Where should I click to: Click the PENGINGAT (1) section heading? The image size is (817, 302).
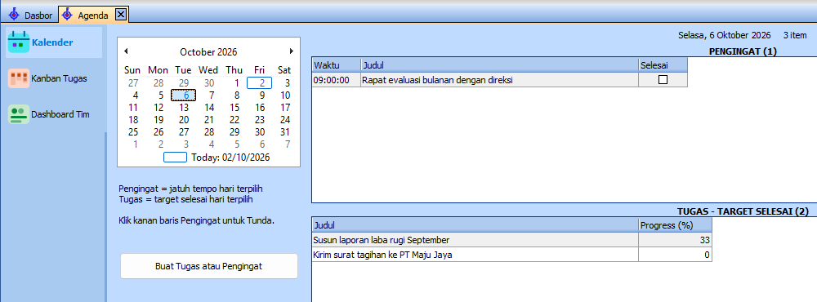point(743,51)
